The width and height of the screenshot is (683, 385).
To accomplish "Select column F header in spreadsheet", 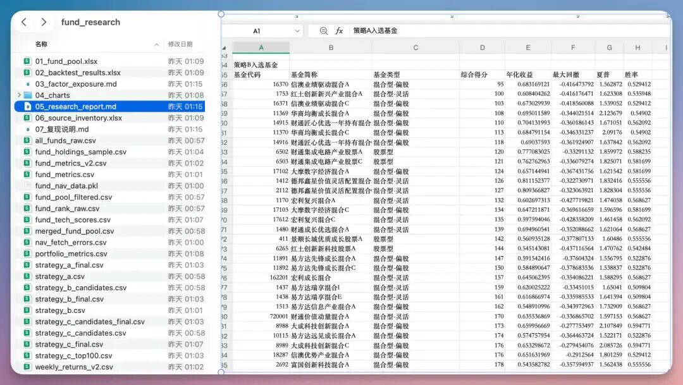I will click(x=573, y=47).
